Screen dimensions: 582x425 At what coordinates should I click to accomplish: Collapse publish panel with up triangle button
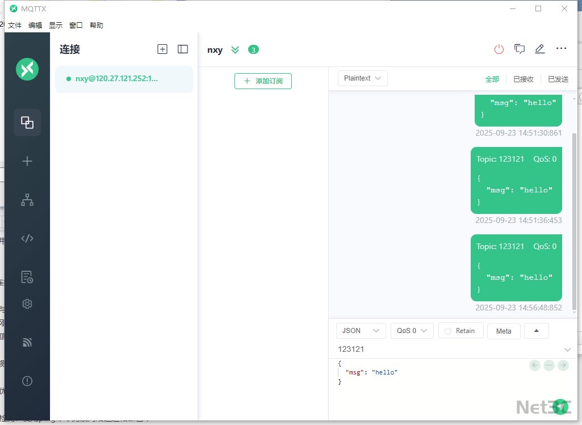pos(537,331)
